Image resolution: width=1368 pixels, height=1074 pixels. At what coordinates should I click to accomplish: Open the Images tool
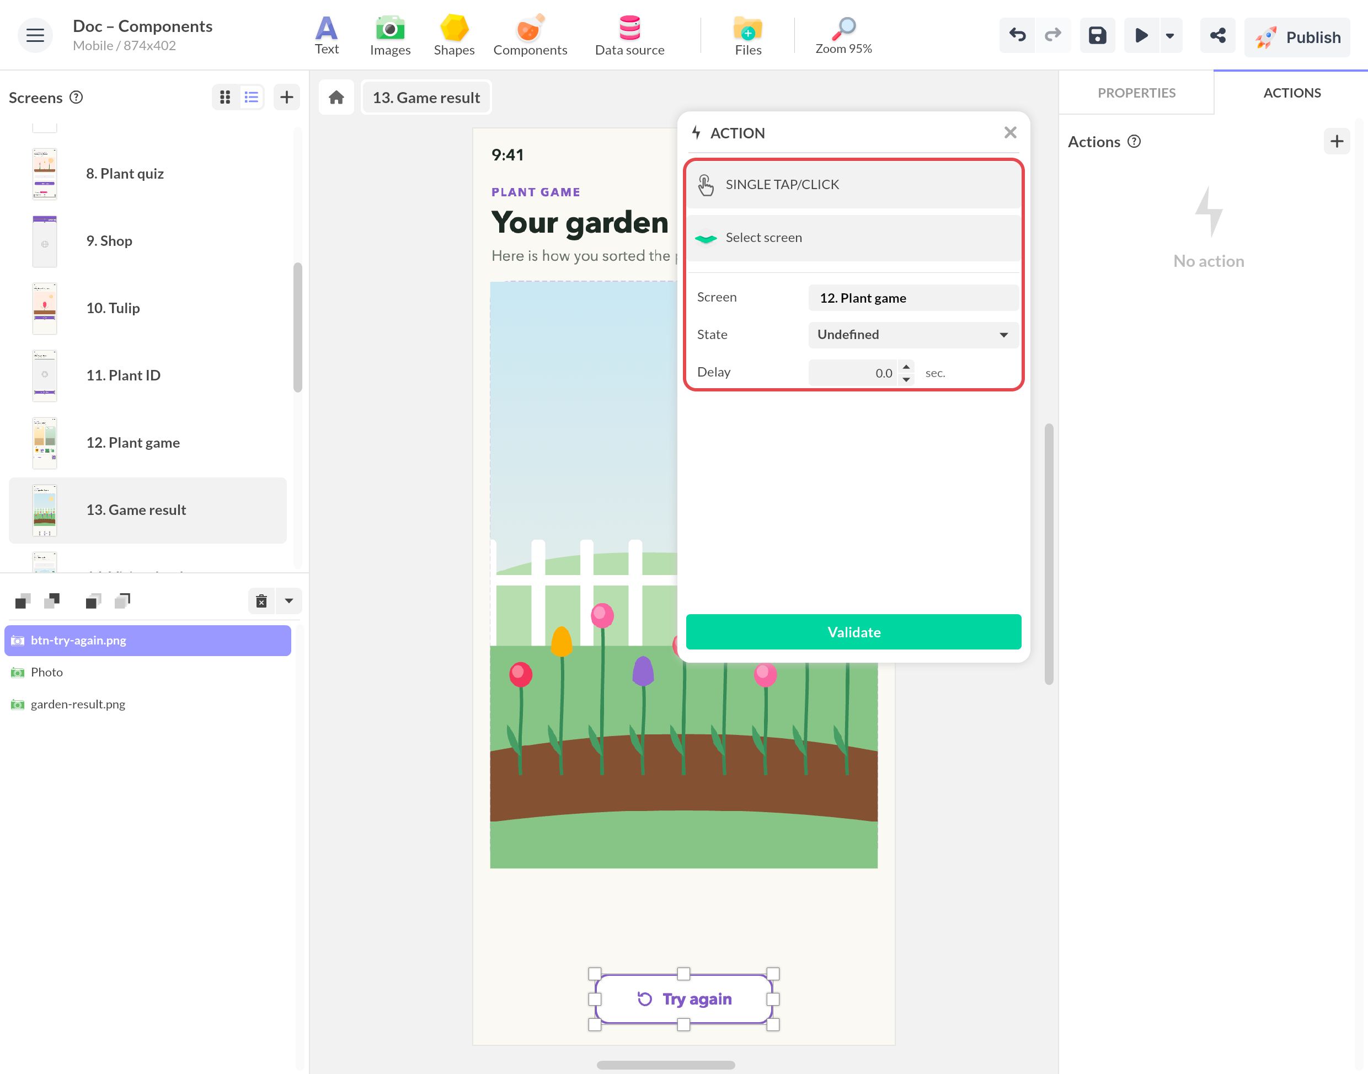pos(390,36)
